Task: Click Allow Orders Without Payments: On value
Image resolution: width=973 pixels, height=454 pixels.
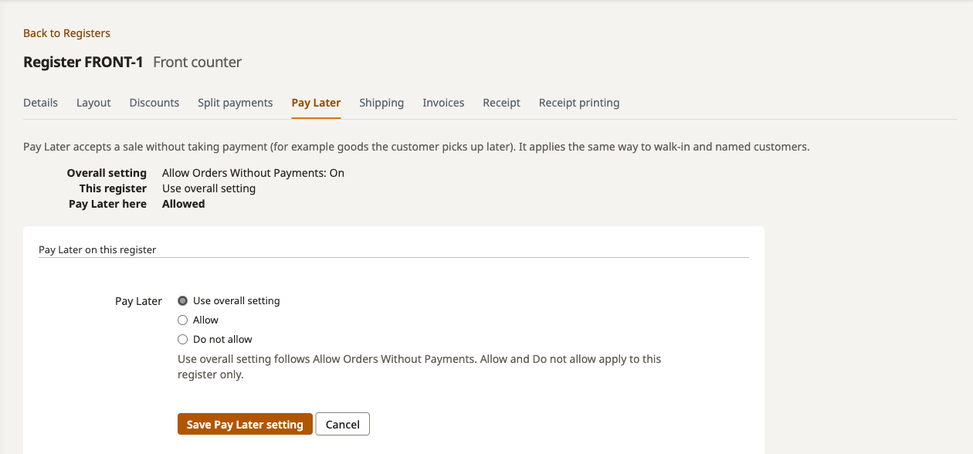Action: click(253, 173)
